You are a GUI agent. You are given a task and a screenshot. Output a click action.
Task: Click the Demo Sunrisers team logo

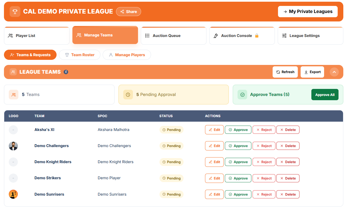(13, 194)
